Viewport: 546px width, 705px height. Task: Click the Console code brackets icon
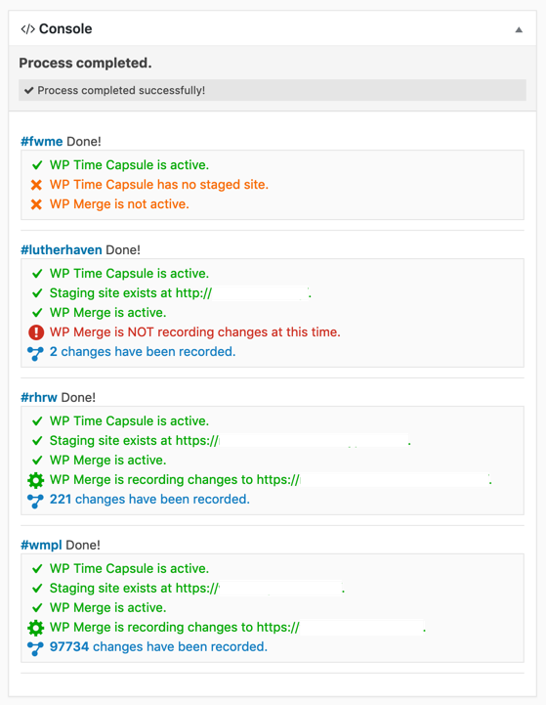coord(28,29)
